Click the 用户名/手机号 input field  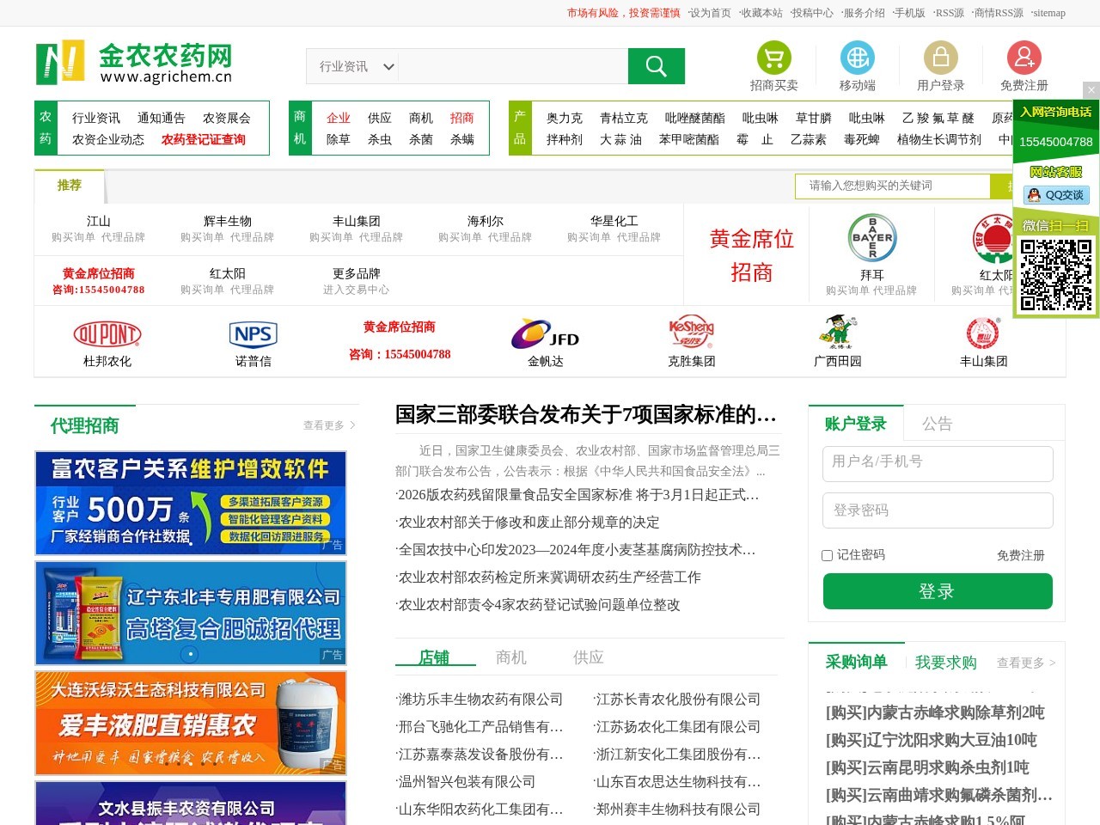(x=937, y=462)
